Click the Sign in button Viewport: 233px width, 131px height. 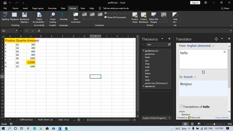[195, 3]
